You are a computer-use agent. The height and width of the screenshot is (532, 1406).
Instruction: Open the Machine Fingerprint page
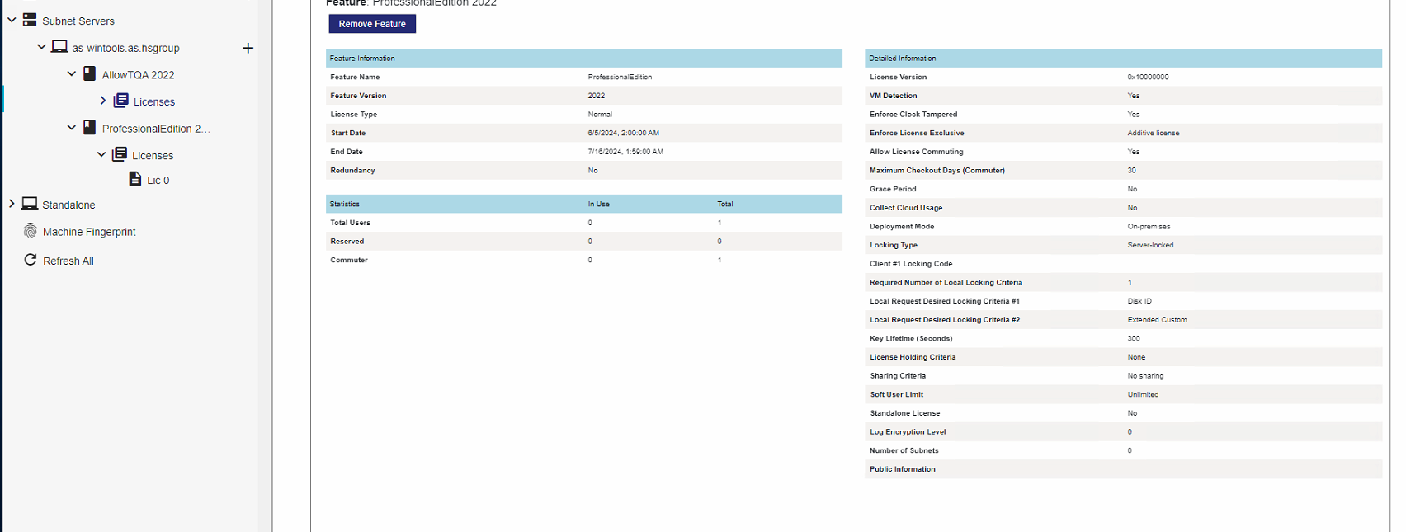(89, 232)
